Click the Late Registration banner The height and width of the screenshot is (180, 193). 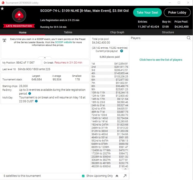point(19,26)
